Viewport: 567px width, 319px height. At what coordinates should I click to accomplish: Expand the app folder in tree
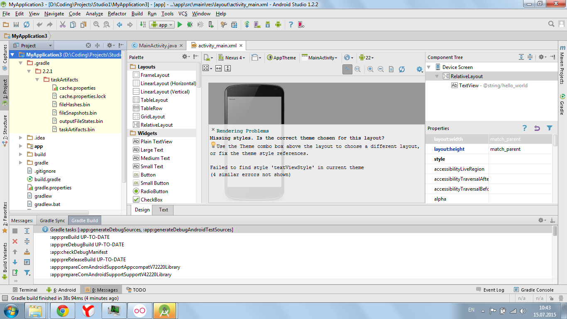(x=21, y=146)
